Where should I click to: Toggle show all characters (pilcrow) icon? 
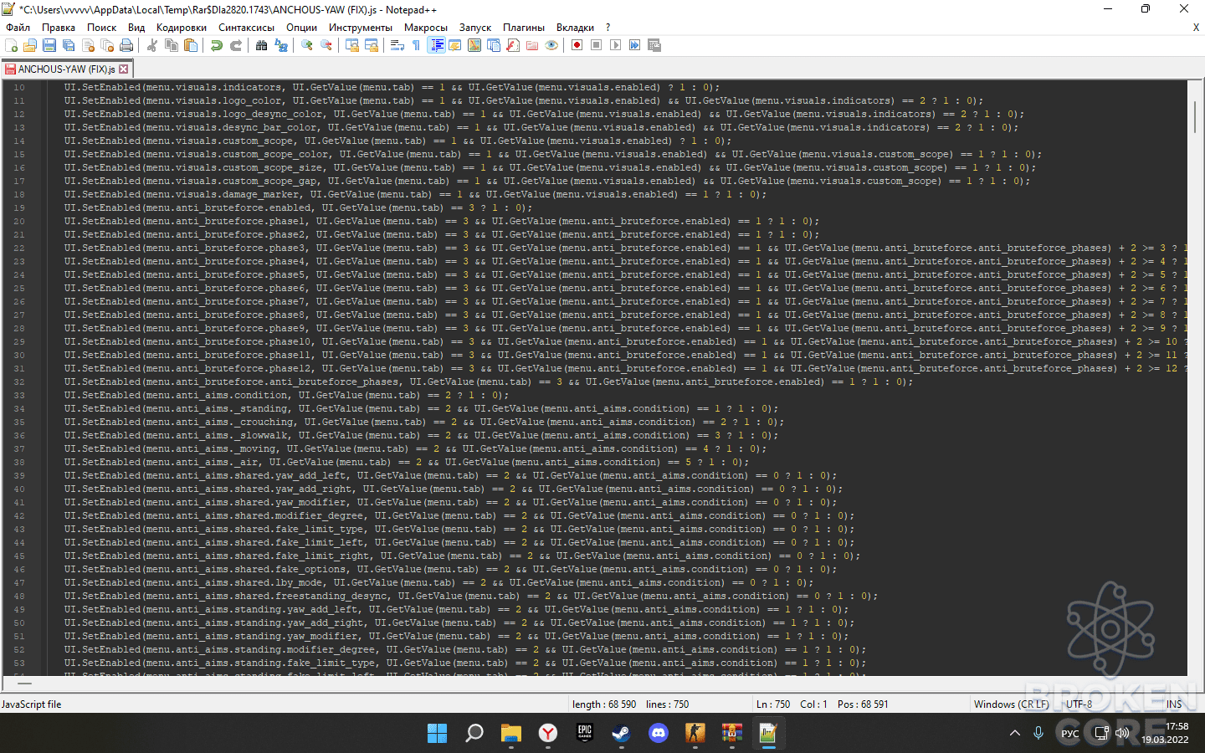coord(417,45)
